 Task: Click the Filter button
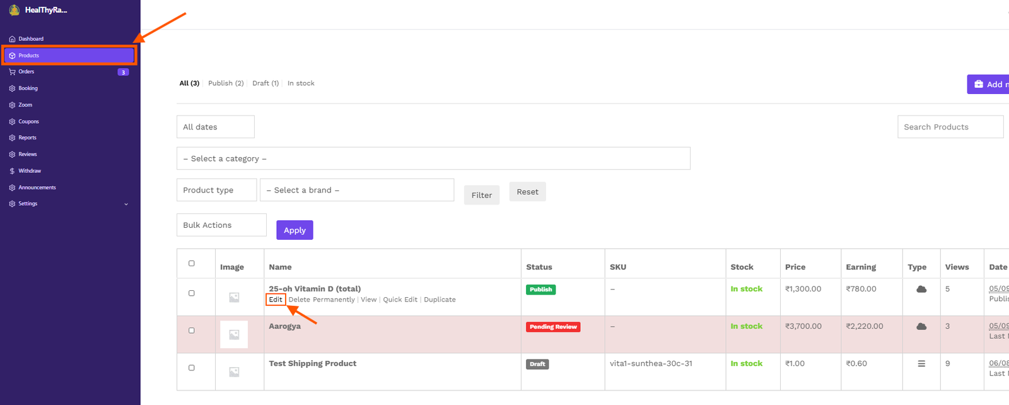pos(482,195)
